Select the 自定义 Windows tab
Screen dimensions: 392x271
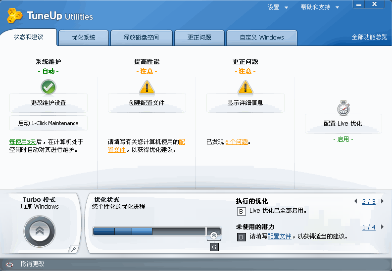click(262, 38)
